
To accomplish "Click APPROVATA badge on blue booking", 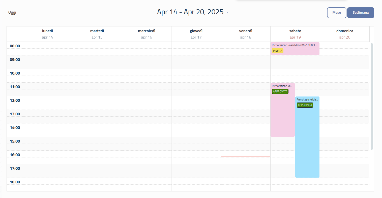I will click(305, 105).
